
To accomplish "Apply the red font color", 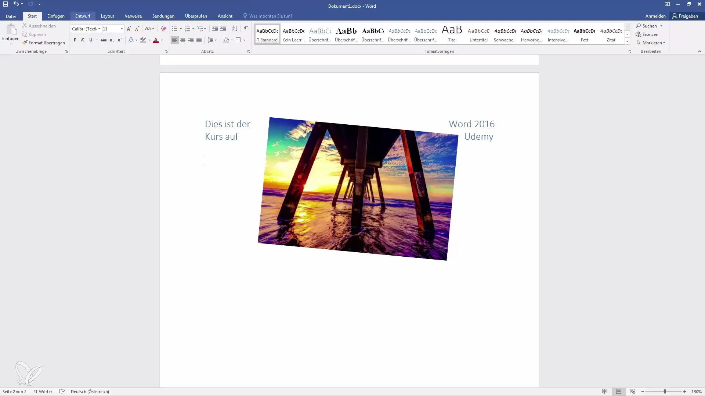I will [156, 40].
